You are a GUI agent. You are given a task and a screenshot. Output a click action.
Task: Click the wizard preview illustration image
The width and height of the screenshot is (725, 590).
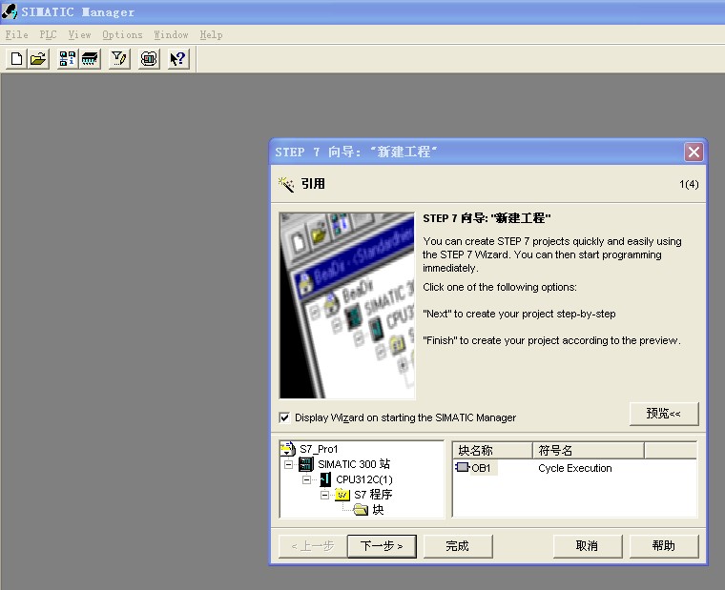347,305
